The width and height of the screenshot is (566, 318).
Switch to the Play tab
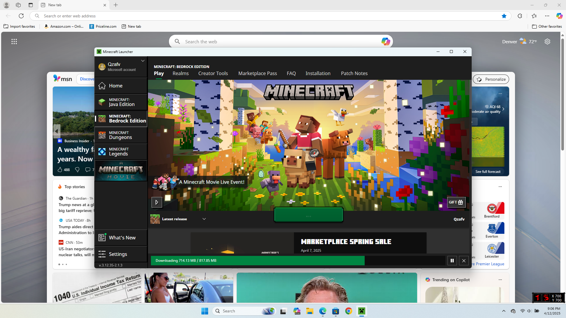pyautogui.click(x=159, y=74)
